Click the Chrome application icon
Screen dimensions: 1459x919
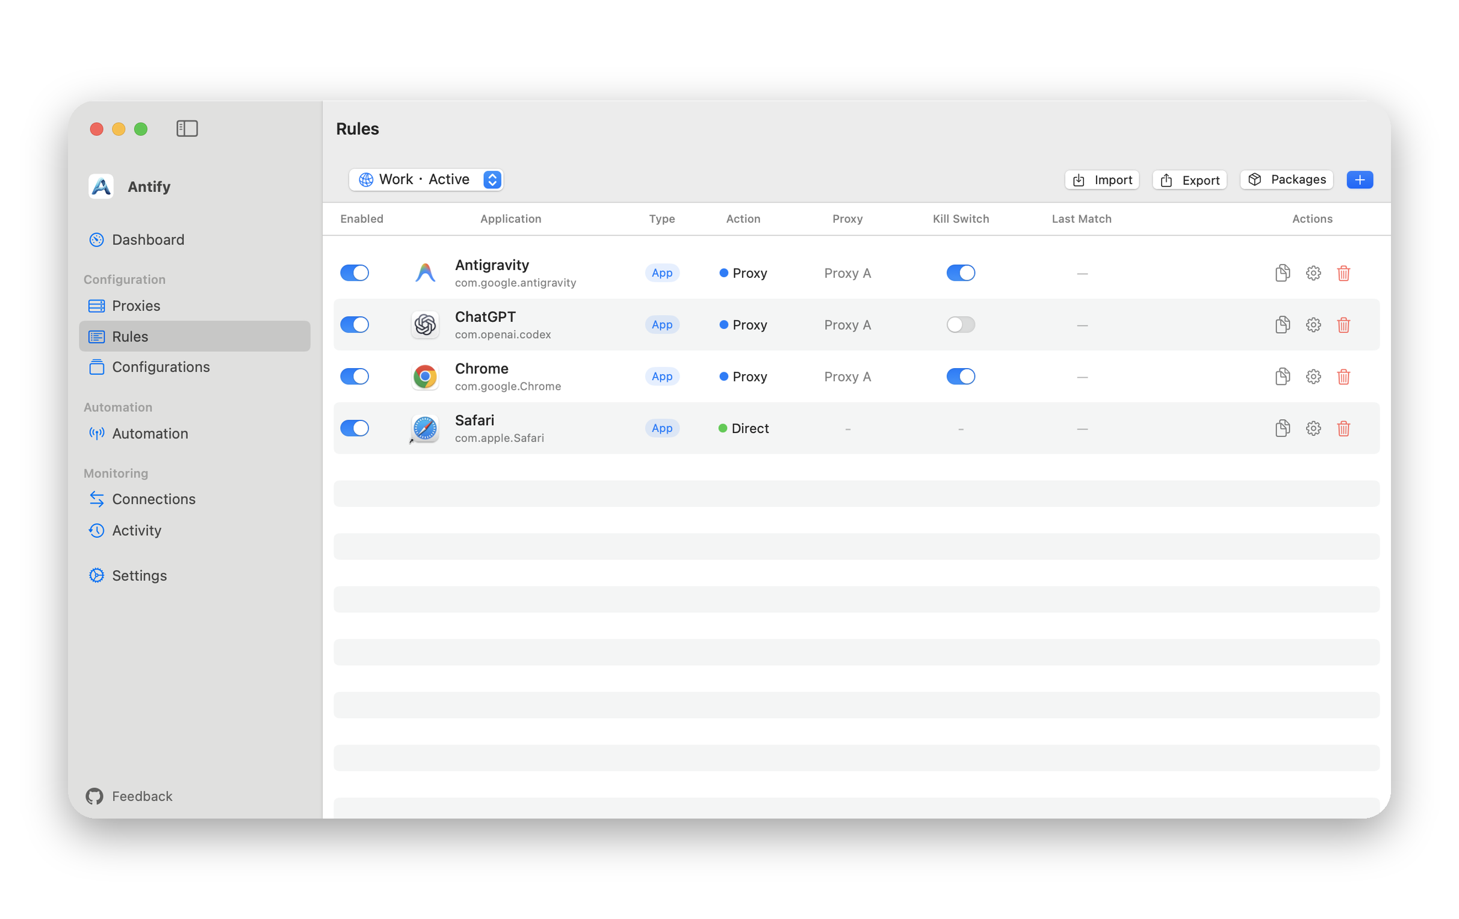[x=425, y=377]
